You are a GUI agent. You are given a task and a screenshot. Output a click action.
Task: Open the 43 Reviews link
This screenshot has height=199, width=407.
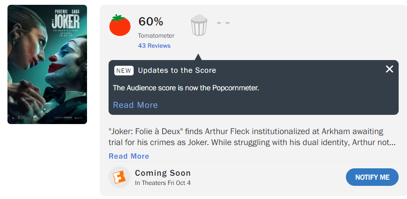point(154,46)
